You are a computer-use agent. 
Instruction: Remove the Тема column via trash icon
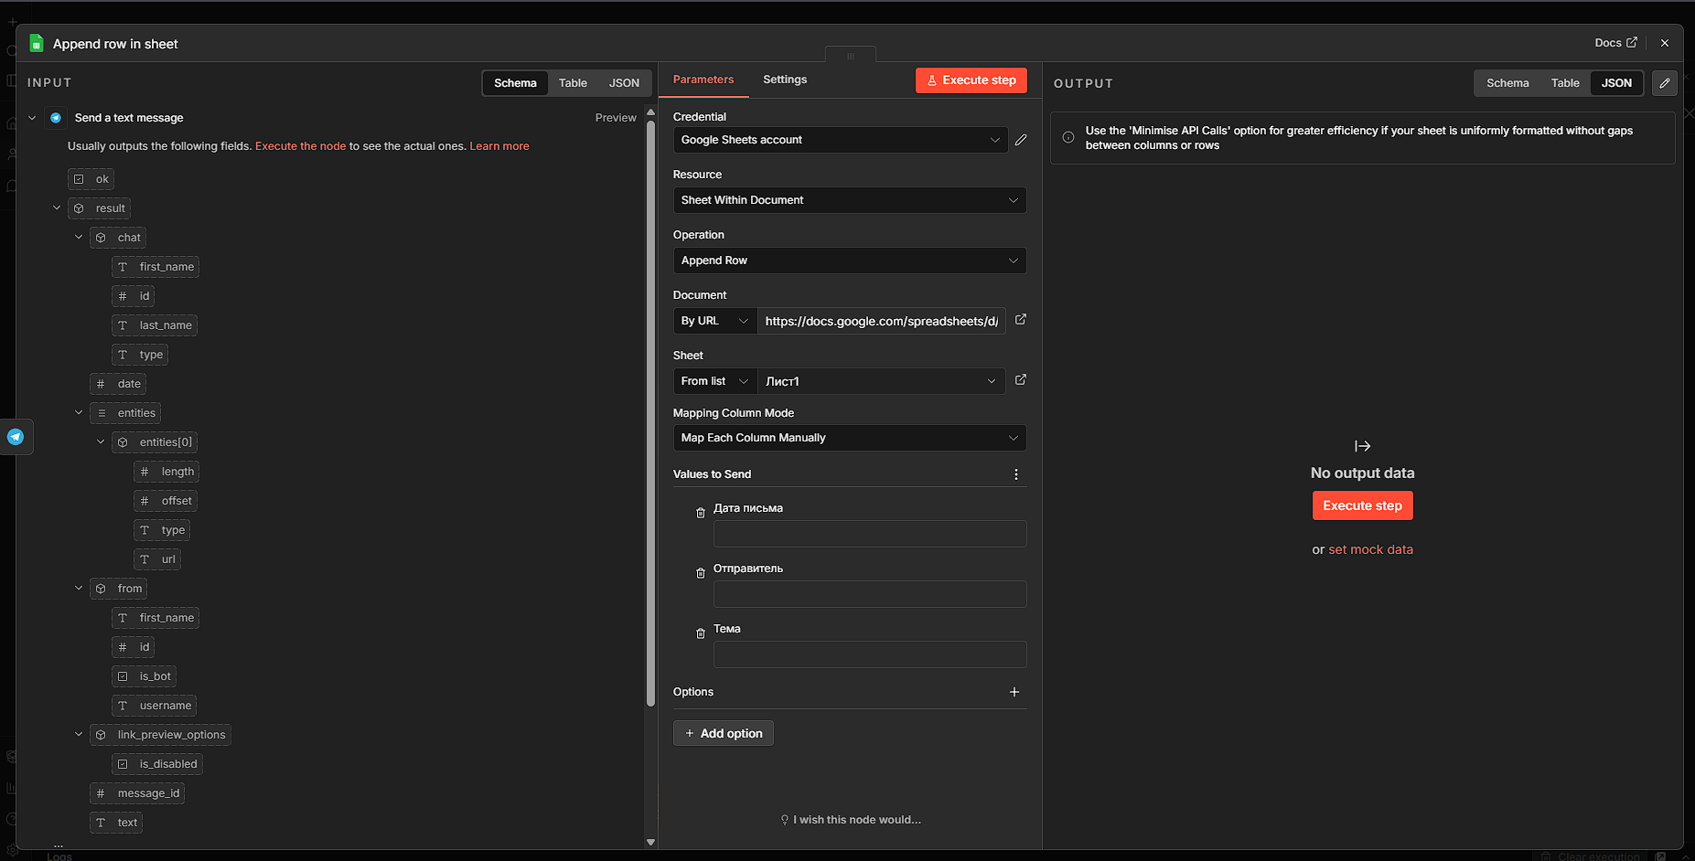coord(701,633)
